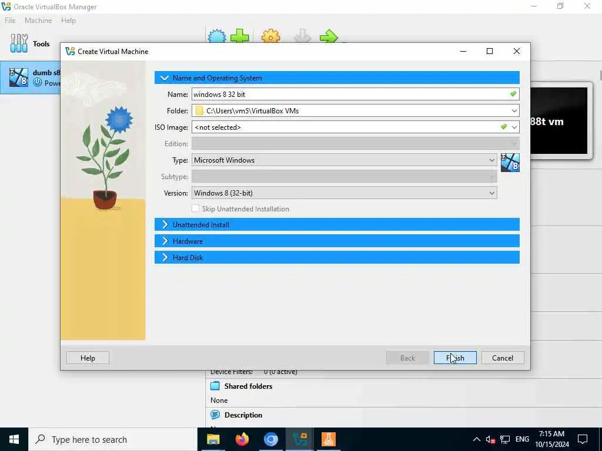Open the Folder path dropdown

click(514, 111)
